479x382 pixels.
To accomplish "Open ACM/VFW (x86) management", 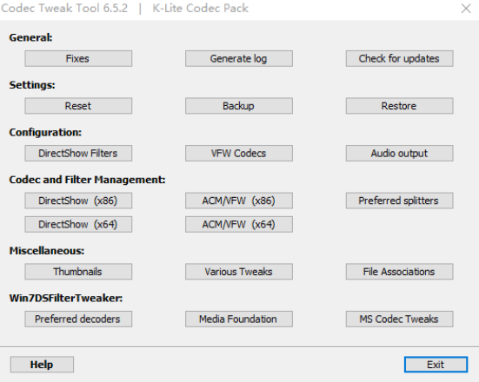I will pyautogui.click(x=239, y=201).
